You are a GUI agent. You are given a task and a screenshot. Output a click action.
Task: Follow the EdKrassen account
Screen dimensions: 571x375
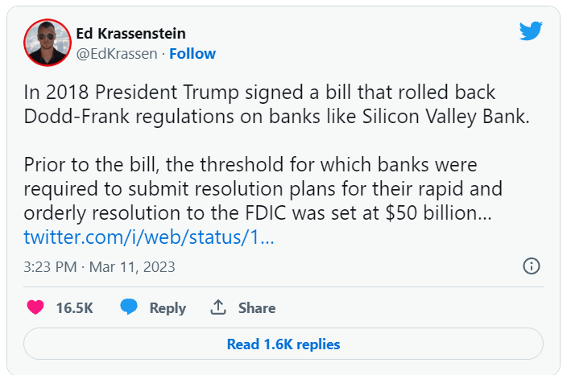(192, 54)
